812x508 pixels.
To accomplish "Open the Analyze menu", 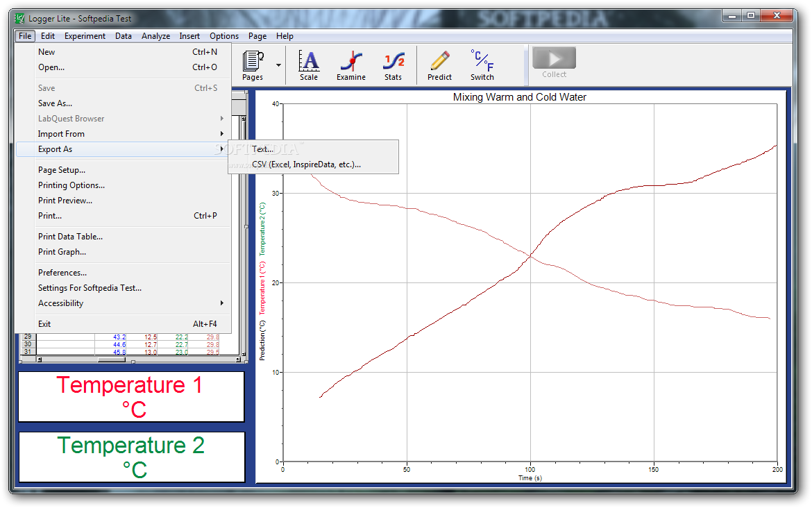I will (x=156, y=35).
